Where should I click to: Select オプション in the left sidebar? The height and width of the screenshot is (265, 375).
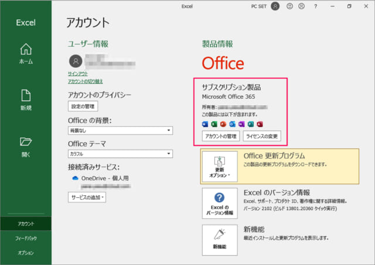[26, 253]
